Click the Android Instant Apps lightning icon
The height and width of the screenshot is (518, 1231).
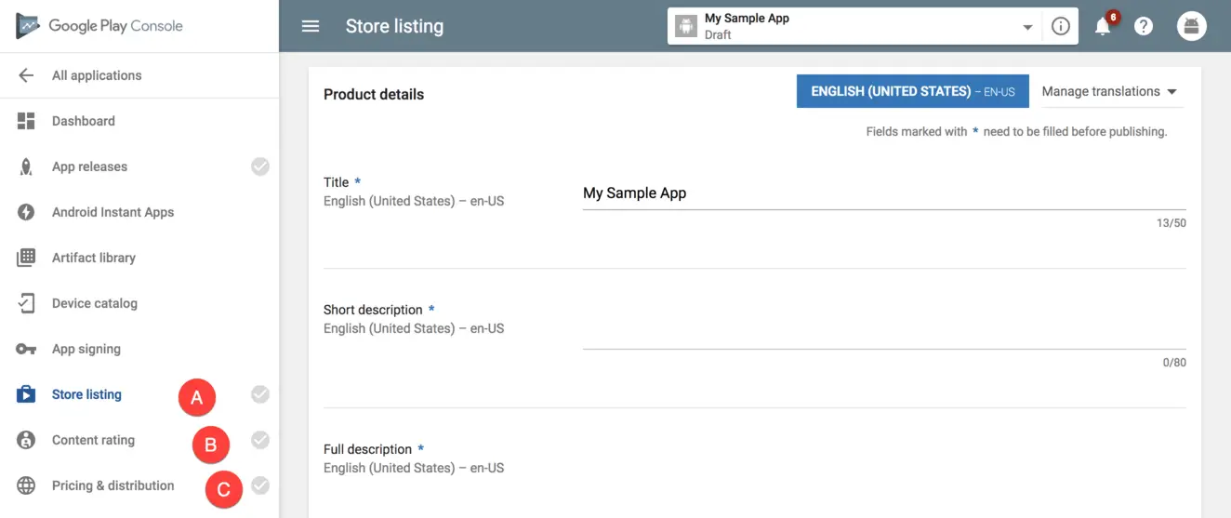click(26, 212)
